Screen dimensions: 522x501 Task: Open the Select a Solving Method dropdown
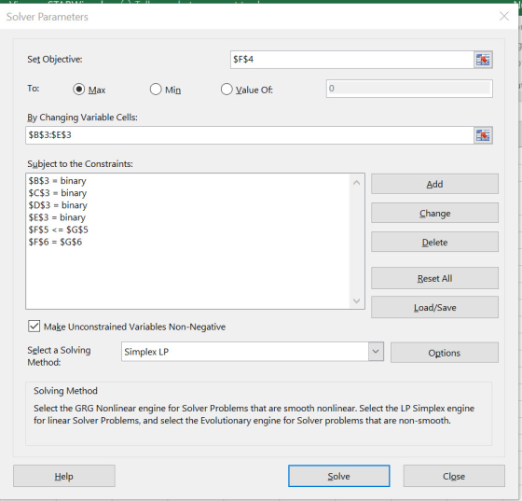(x=376, y=352)
